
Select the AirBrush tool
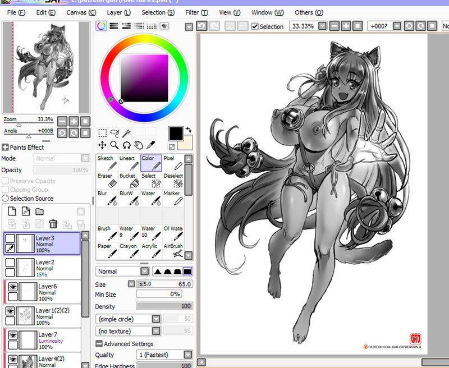pyautogui.click(x=173, y=250)
